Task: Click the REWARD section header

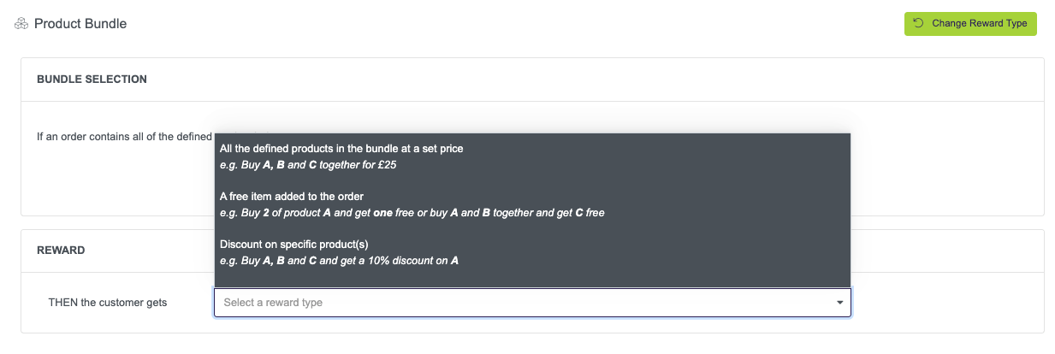Action: (x=61, y=251)
